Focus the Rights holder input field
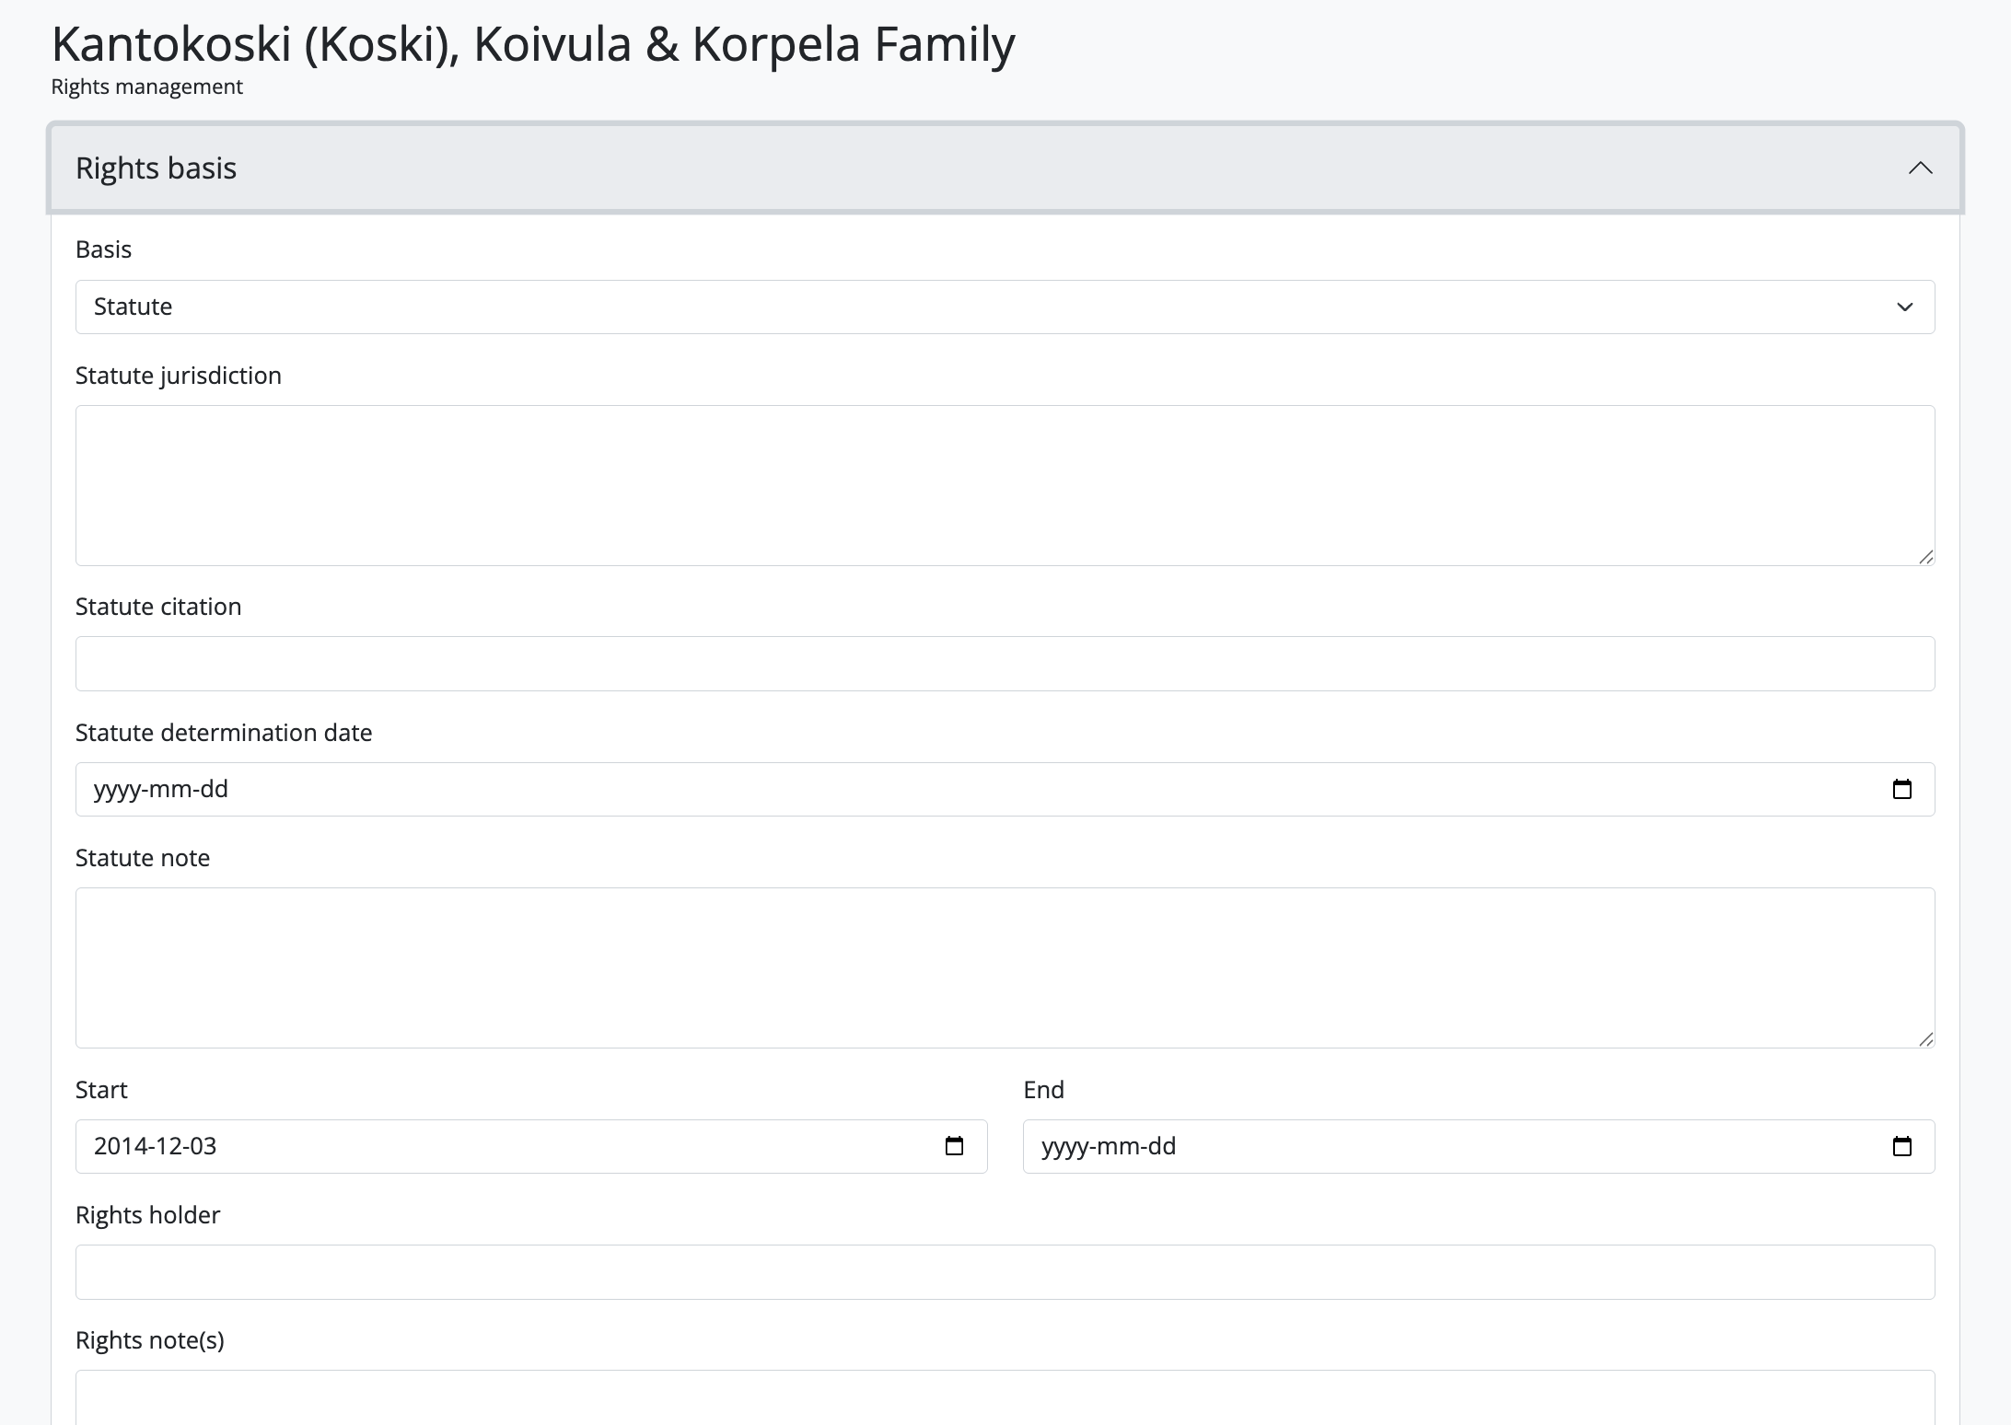 [1005, 1272]
